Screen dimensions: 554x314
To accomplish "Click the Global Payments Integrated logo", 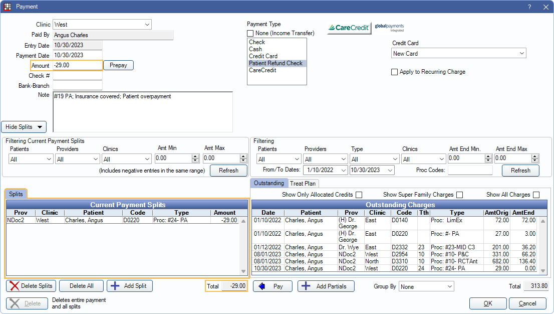I will [x=389, y=28].
